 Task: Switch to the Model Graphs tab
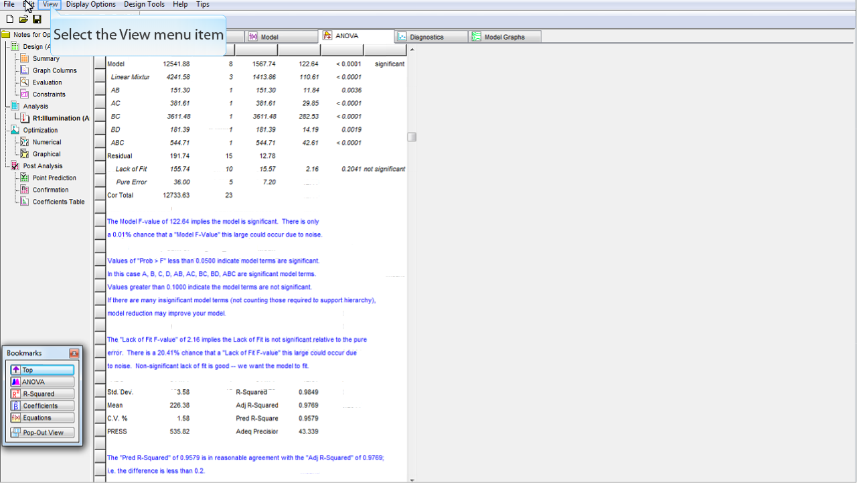[x=504, y=38]
